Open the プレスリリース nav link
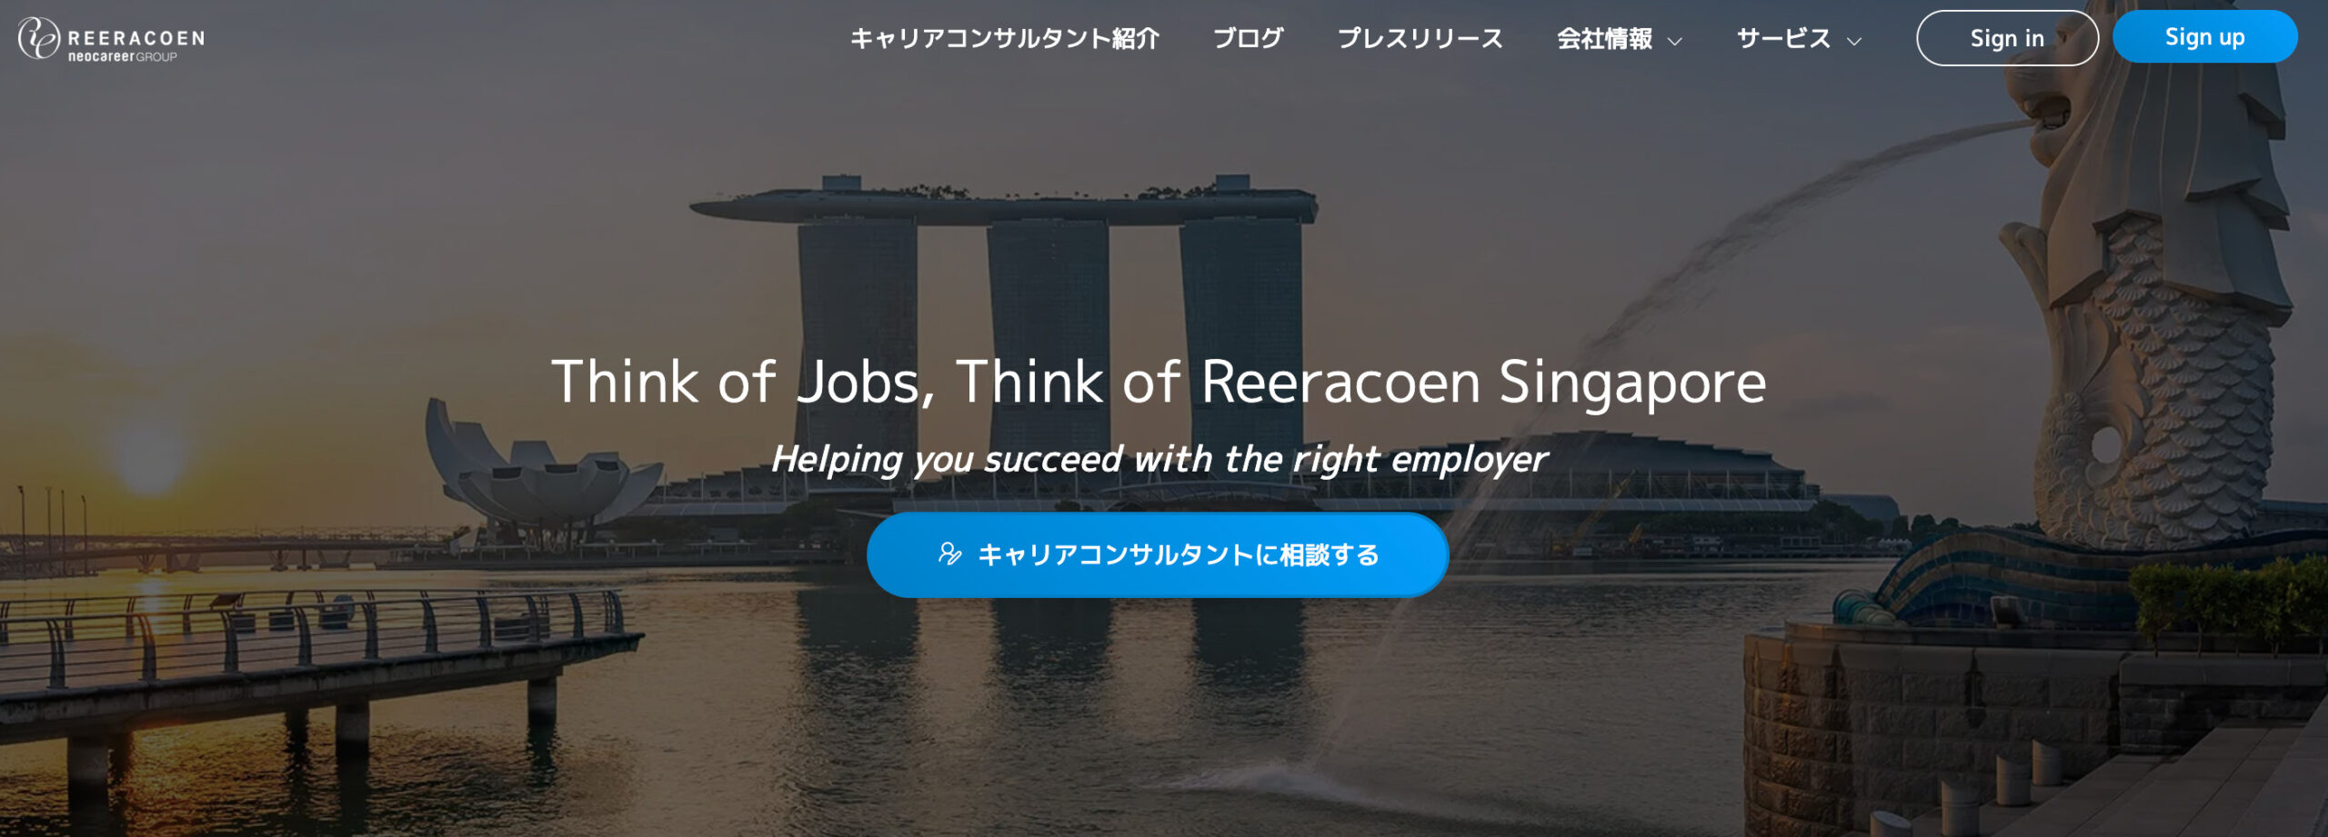This screenshot has width=2328, height=837. (x=1420, y=38)
